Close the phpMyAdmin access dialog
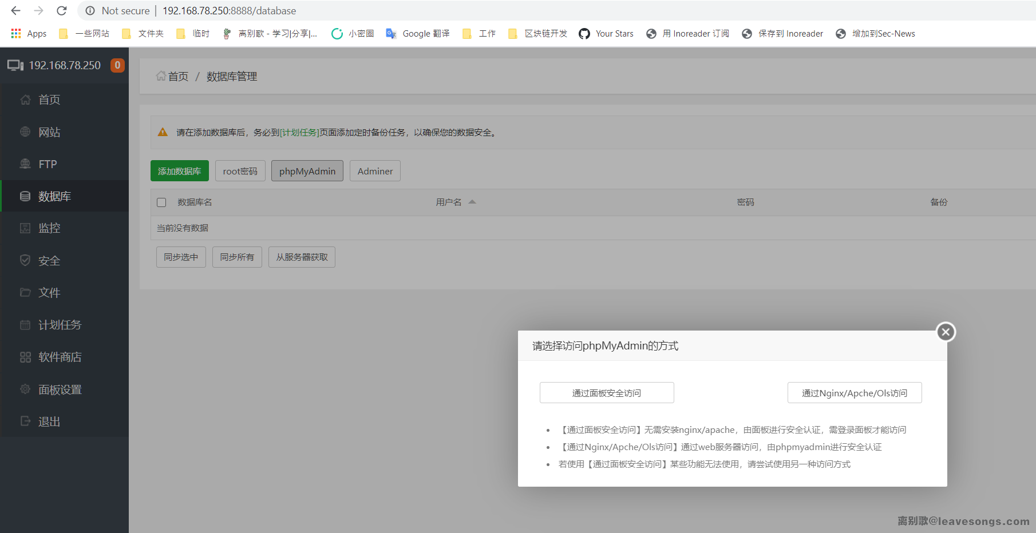Screen dimensions: 1036x533 click(946, 332)
